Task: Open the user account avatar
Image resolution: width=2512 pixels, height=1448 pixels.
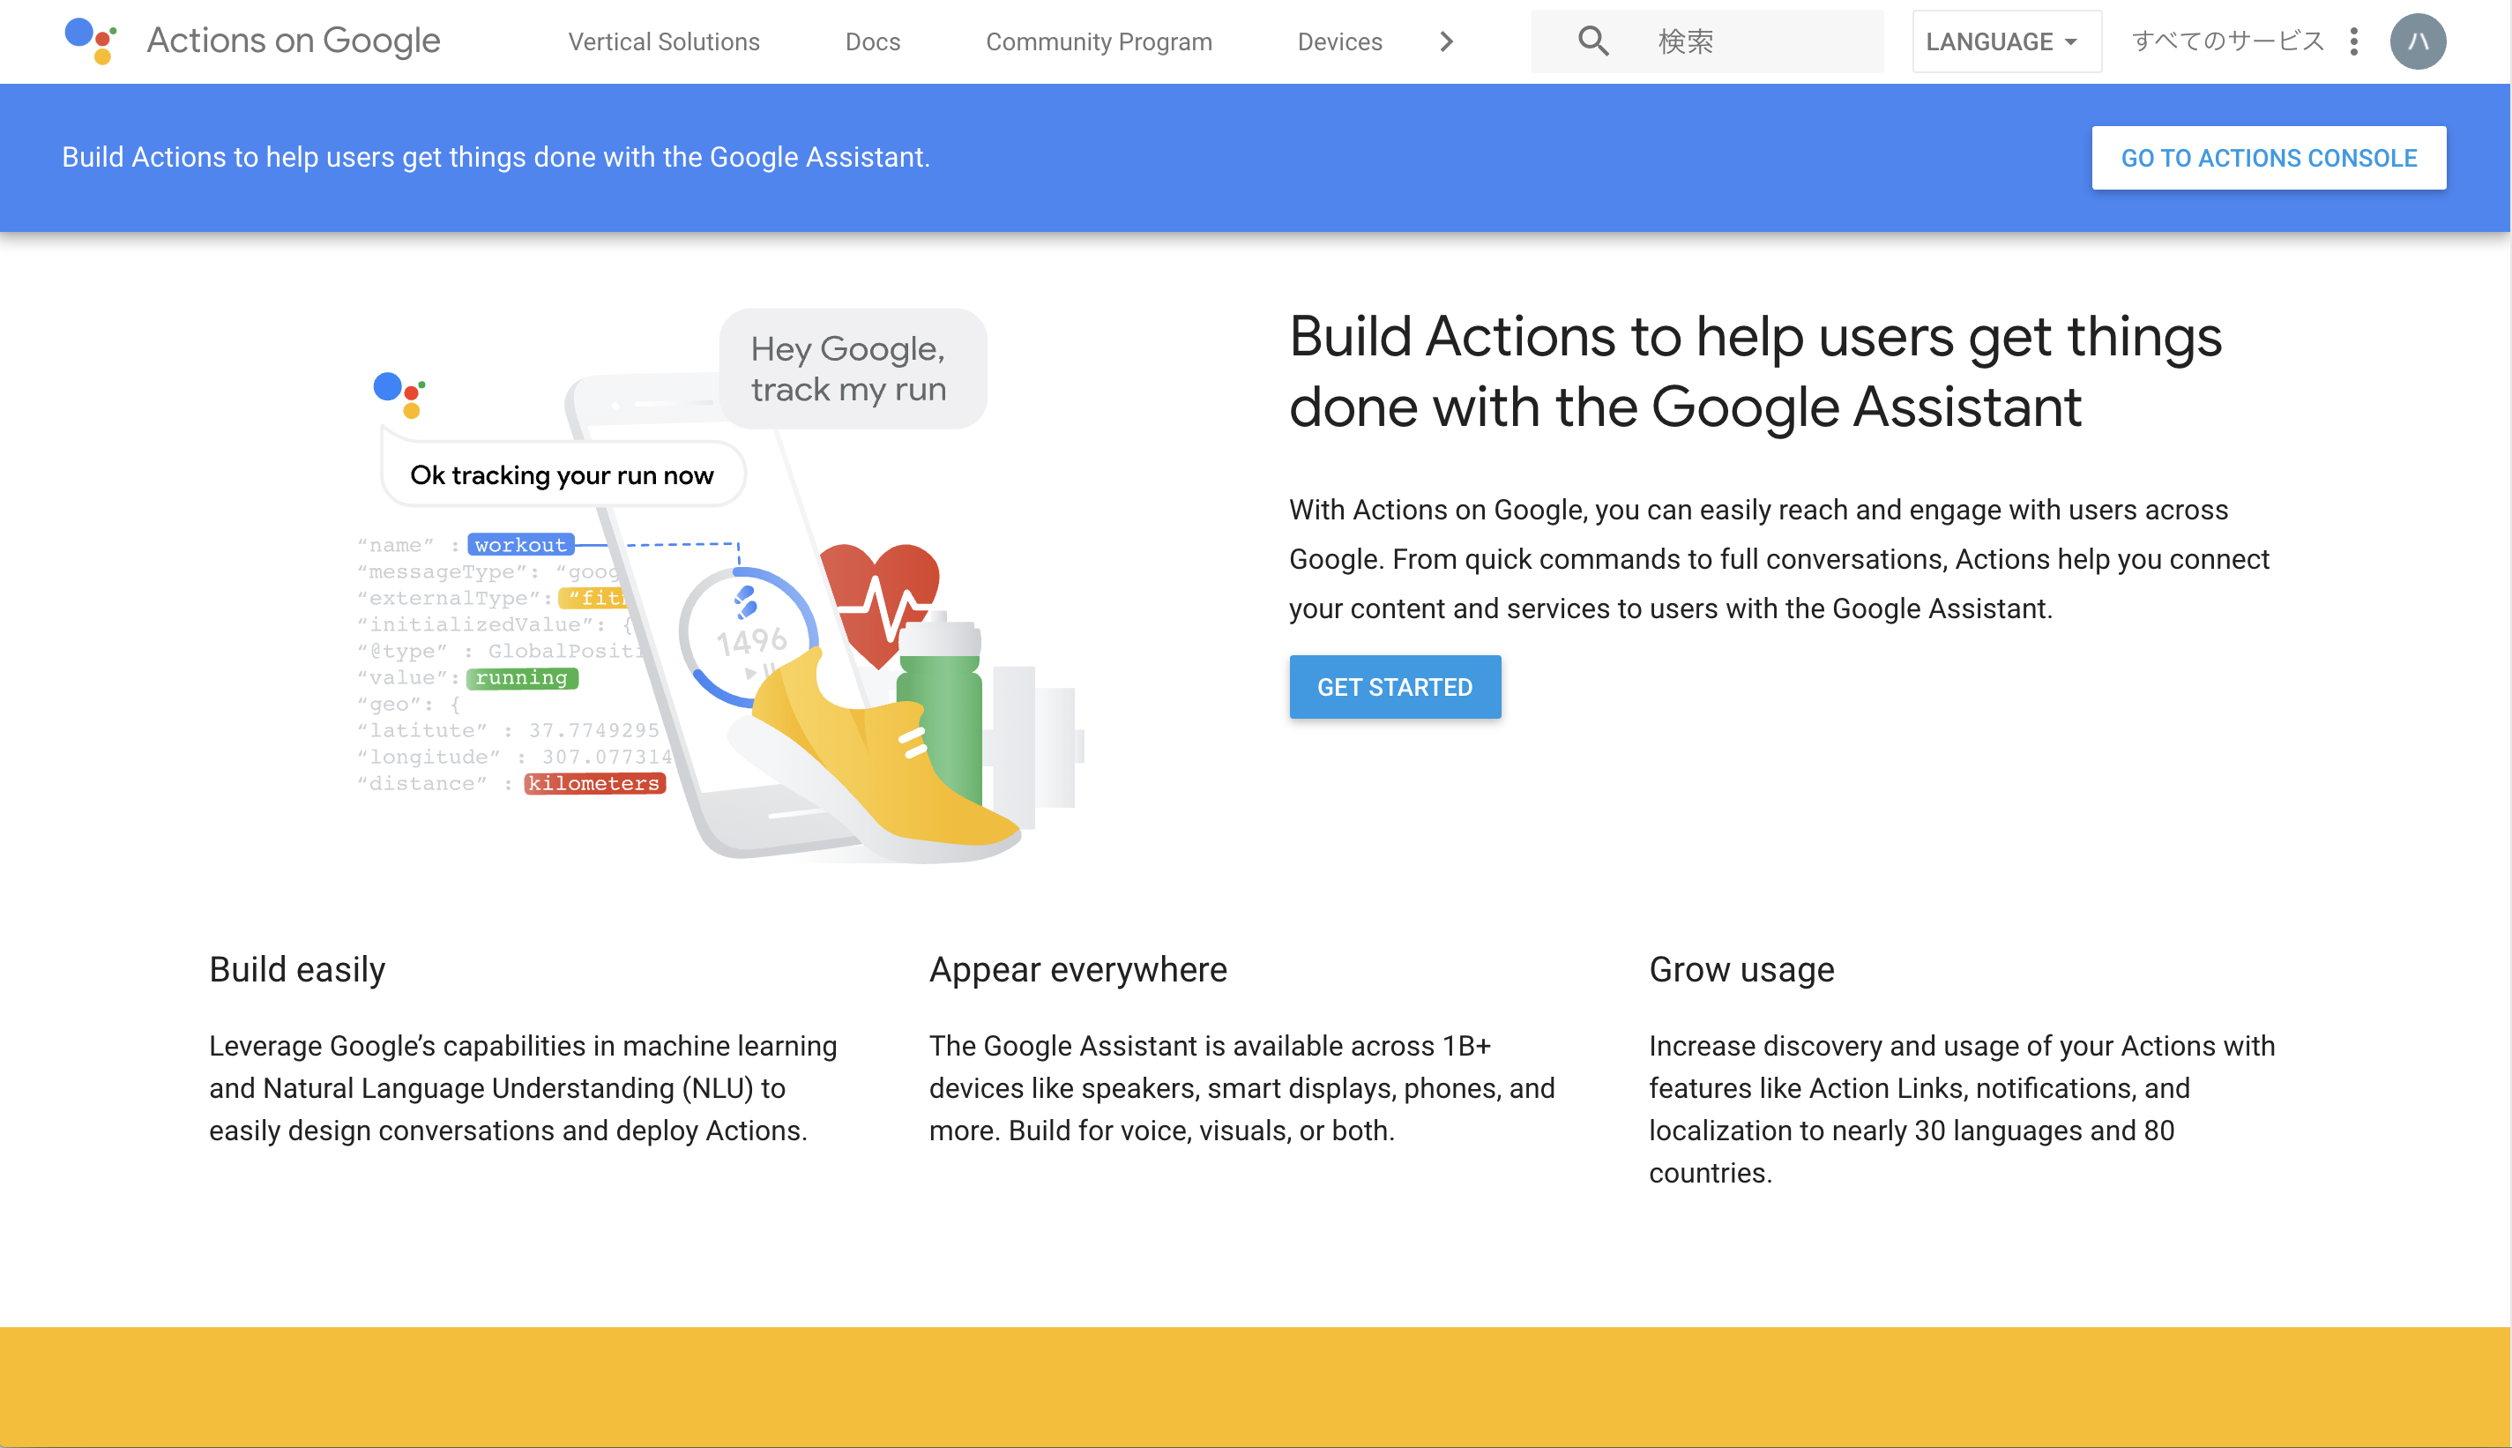Action: pos(2418,41)
